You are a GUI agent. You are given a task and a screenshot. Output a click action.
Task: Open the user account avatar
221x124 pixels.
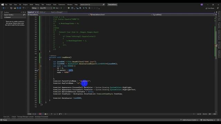pyautogui.click(x=202, y=4)
